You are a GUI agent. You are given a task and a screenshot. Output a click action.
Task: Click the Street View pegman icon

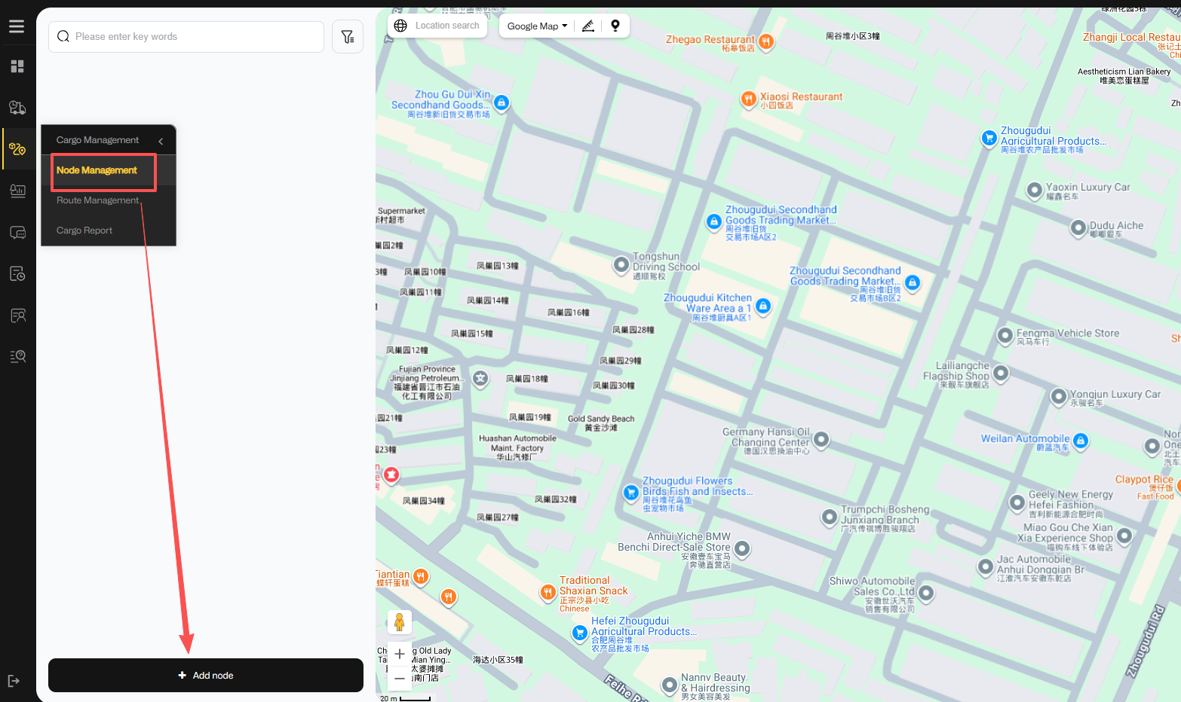point(400,622)
